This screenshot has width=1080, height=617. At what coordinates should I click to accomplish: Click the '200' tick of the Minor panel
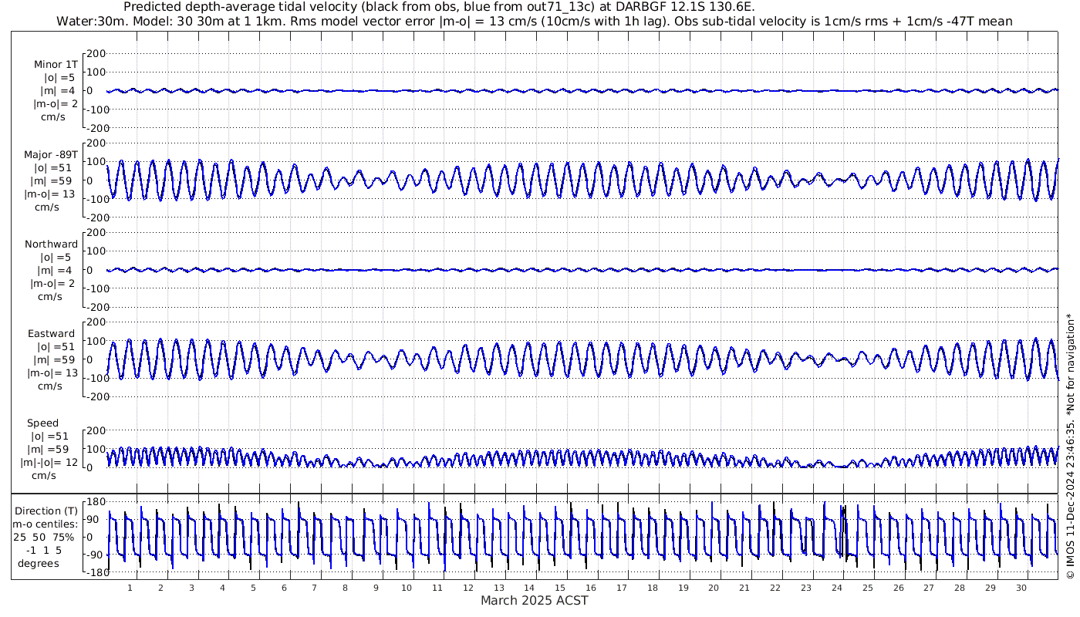pyautogui.click(x=96, y=53)
